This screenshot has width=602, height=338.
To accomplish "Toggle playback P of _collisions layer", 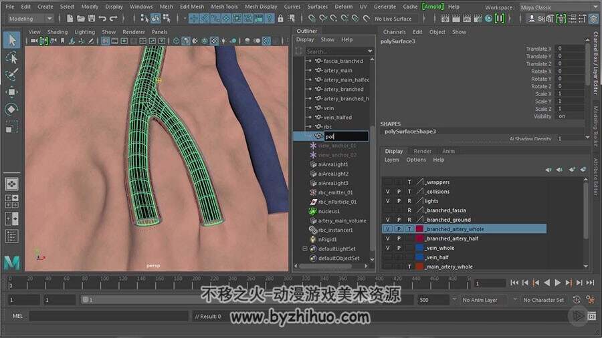I will click(399, 192).
